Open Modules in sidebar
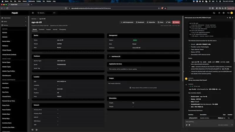This screenshot has width=235, height=132. (5, 37)
